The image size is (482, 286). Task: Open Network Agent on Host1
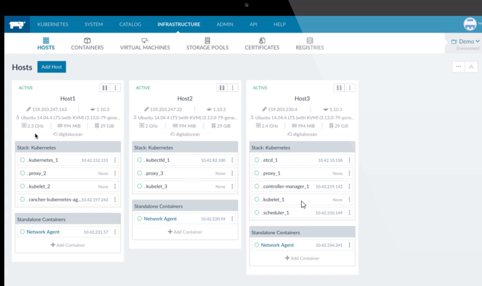(x=43, y=232)
